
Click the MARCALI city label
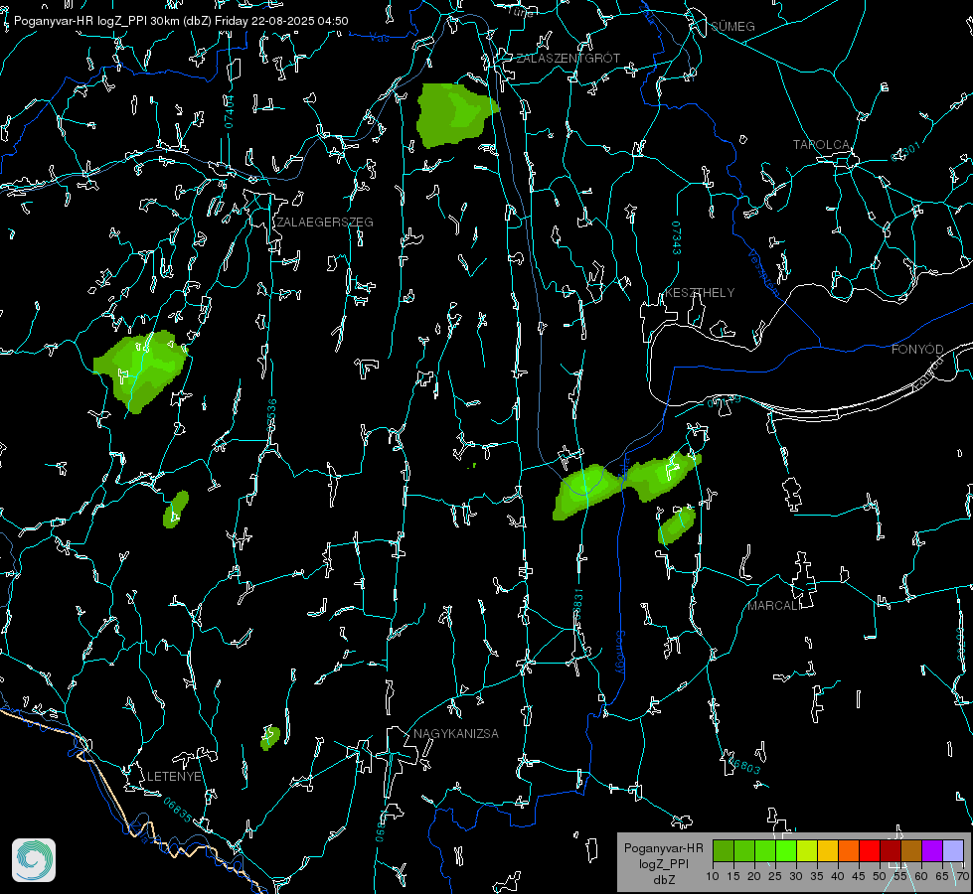774,606
